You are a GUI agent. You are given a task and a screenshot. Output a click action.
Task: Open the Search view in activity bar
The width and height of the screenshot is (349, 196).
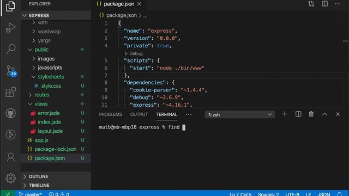click(x=10, y=48)
